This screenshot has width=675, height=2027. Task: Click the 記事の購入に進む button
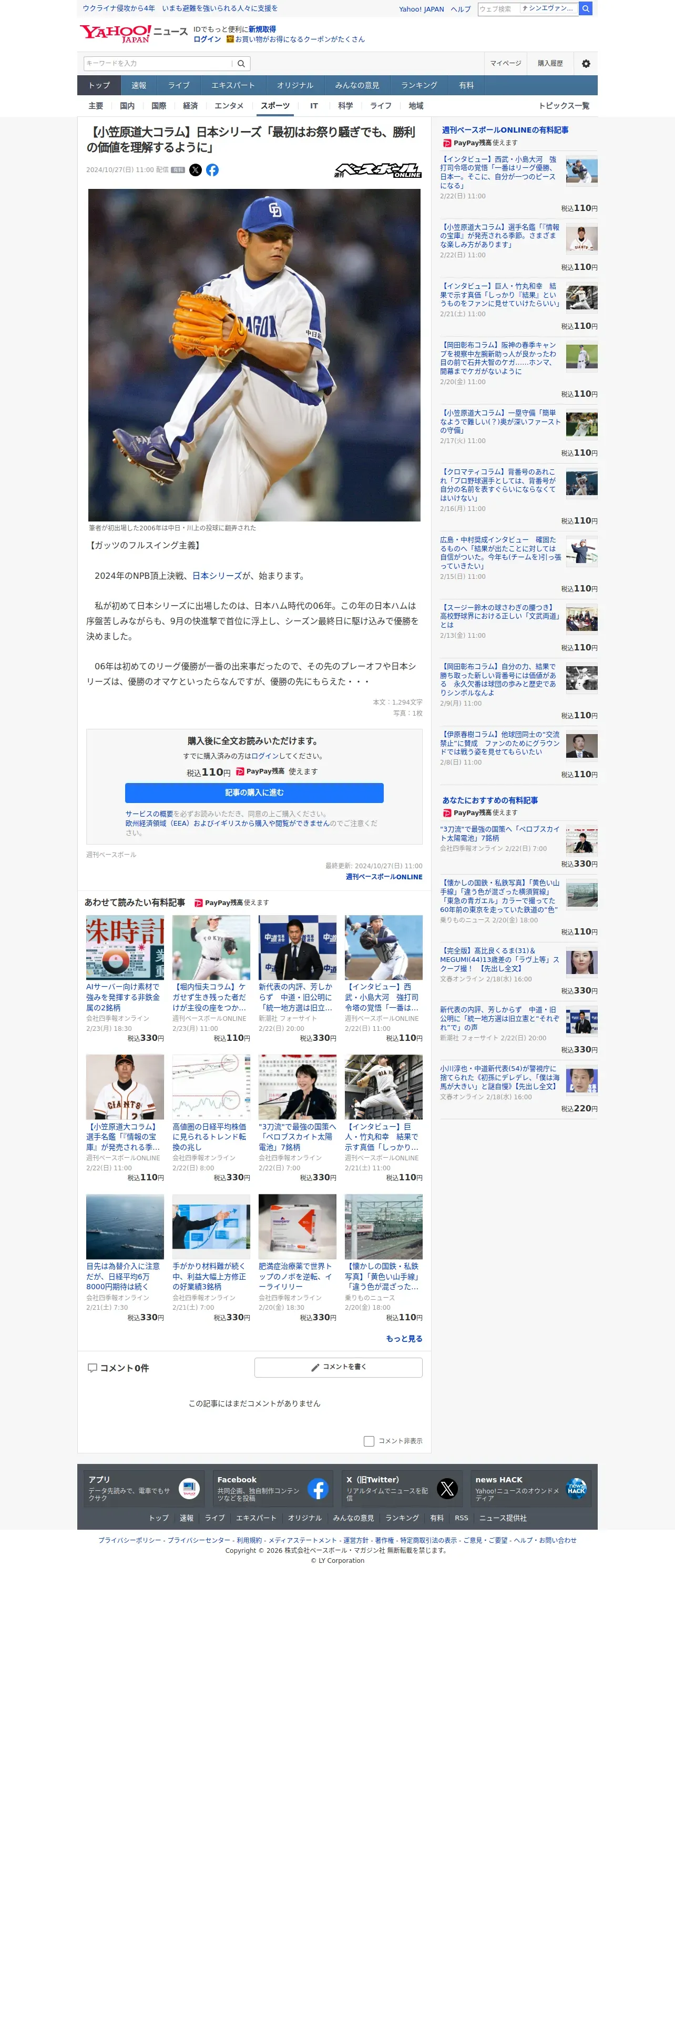point(254,793)
